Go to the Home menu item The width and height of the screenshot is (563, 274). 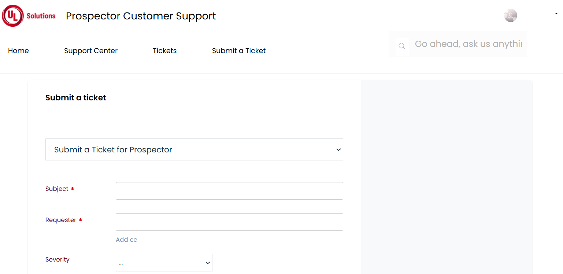(18, 51)
